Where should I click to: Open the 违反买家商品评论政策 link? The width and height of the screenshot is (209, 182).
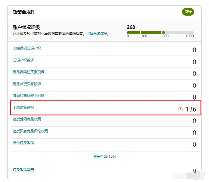tap(30, 131)
